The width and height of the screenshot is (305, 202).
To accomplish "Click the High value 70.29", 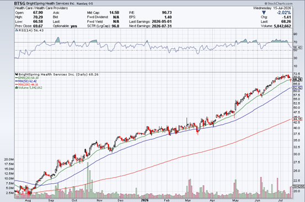I will click(x=38, y=17).
